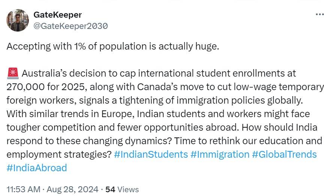Viewport: 324px width, 196px height.
Task: Open the #IndianStudents hashtag
Action: point(150,154)
